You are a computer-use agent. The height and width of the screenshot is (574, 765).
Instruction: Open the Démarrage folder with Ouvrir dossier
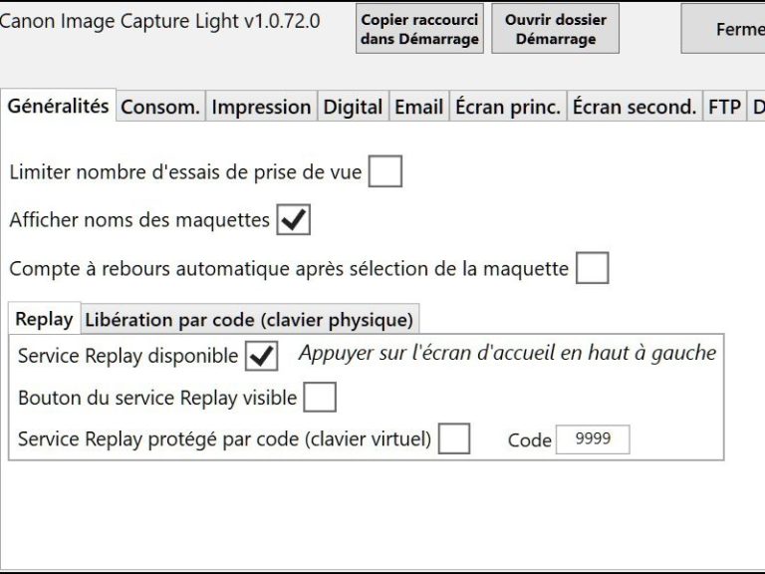(555, 29)
